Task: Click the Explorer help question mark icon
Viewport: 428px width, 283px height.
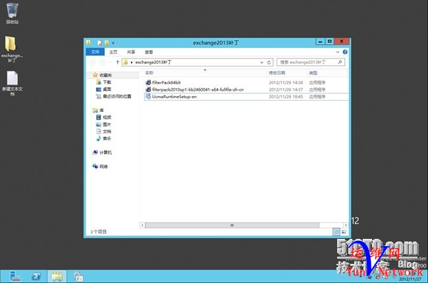Action: tap(345, 52)
